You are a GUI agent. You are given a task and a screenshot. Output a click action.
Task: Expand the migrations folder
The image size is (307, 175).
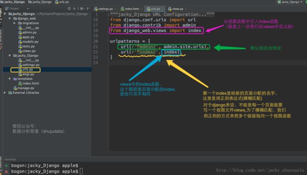tap(15, 23)
